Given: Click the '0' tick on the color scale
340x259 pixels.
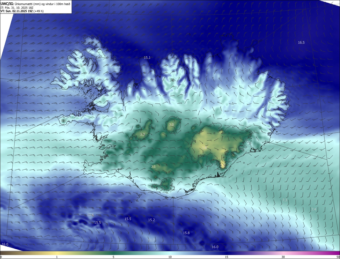Looking at the screenshot, I should click(1, 257).
